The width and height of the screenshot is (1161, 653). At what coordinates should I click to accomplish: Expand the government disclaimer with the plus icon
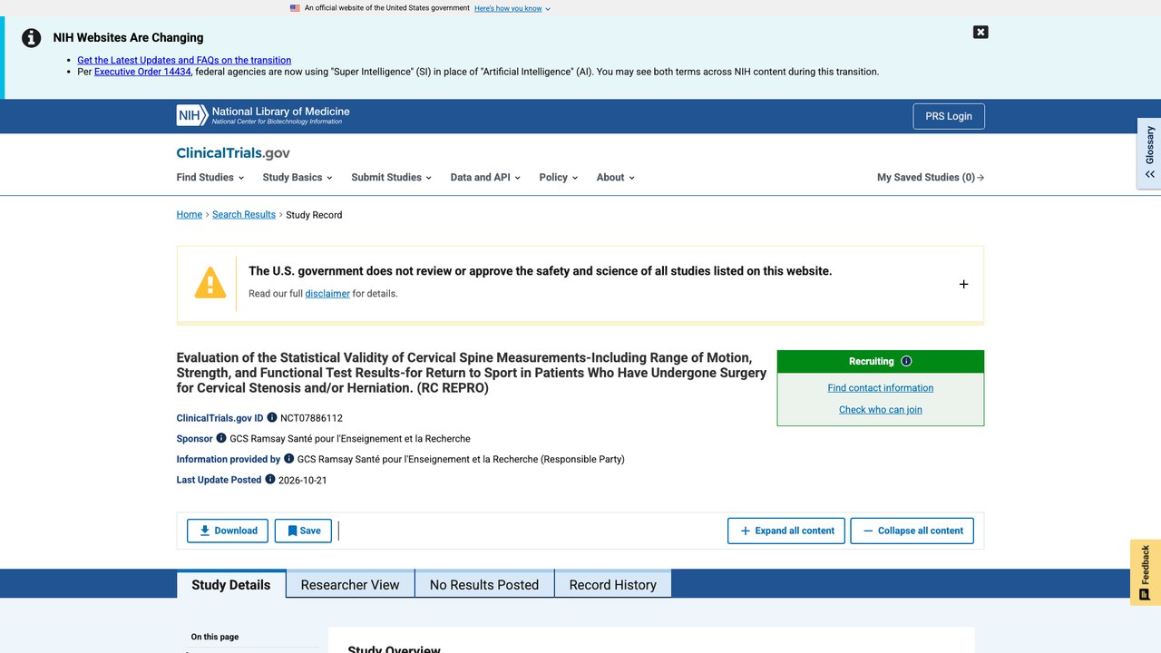coord(963,284)
